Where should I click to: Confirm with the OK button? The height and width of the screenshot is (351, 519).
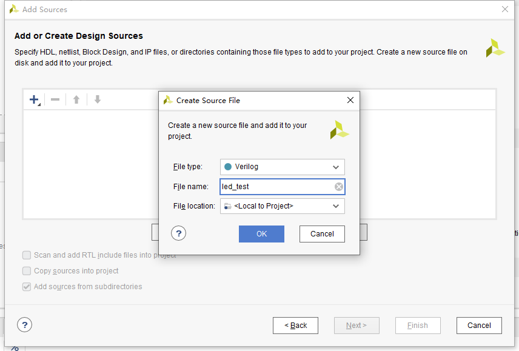click(x=261, y=234)
